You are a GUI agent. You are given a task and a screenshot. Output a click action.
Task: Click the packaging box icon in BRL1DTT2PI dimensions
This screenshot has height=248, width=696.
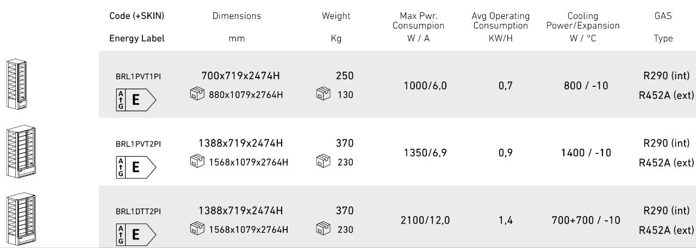(196, 229)
